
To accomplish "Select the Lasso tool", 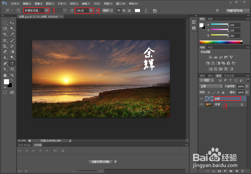I will coord(5,29).
